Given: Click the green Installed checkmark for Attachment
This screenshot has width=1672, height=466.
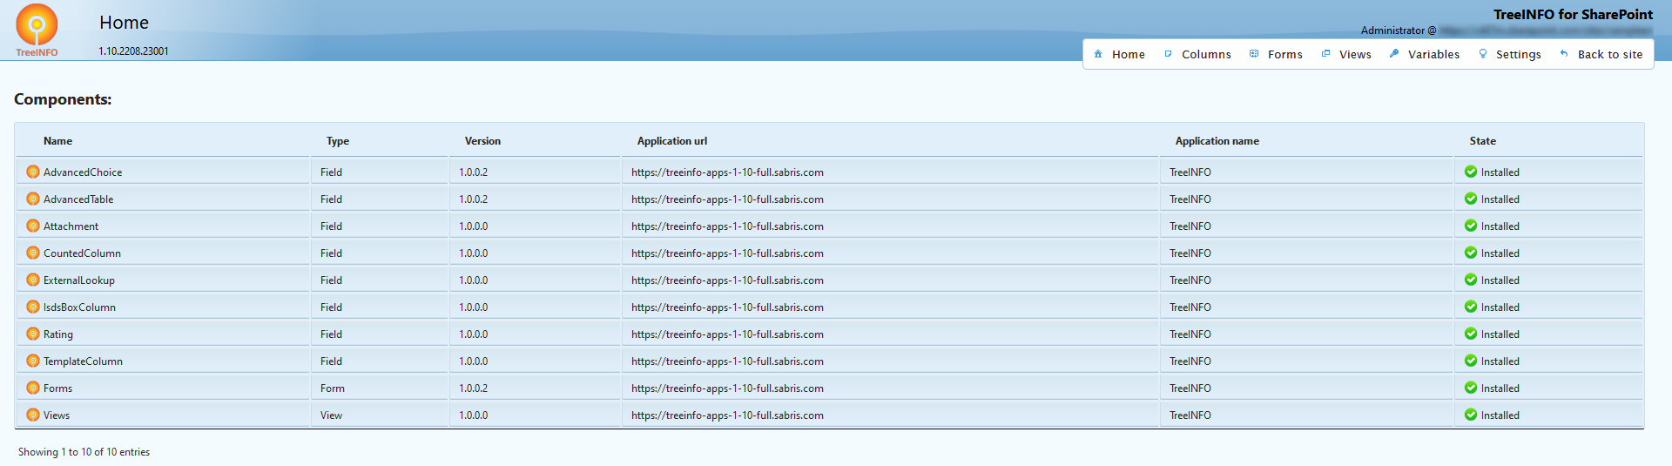Looking at the screenshot, I should (1471, 226).
